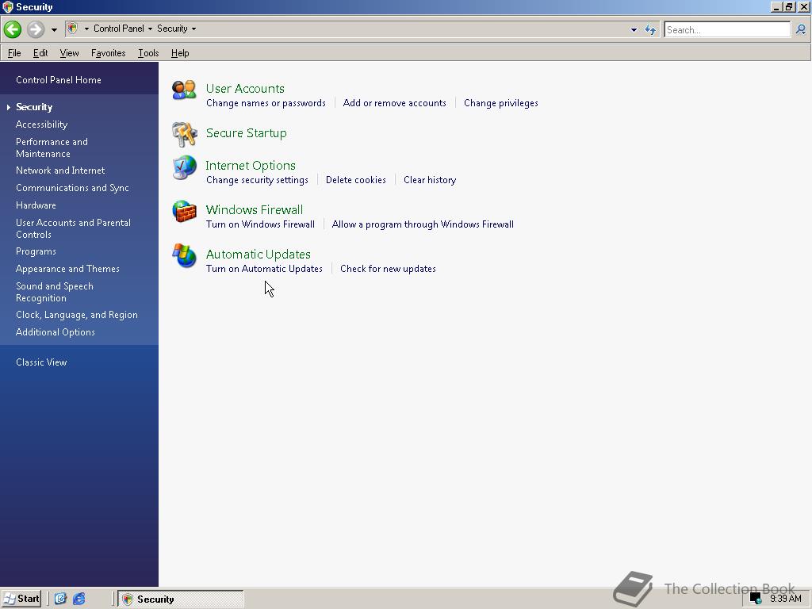Viewport: 812px width, 609px height.
Task: Click Change privileges link
Action: tap(501, 103)
